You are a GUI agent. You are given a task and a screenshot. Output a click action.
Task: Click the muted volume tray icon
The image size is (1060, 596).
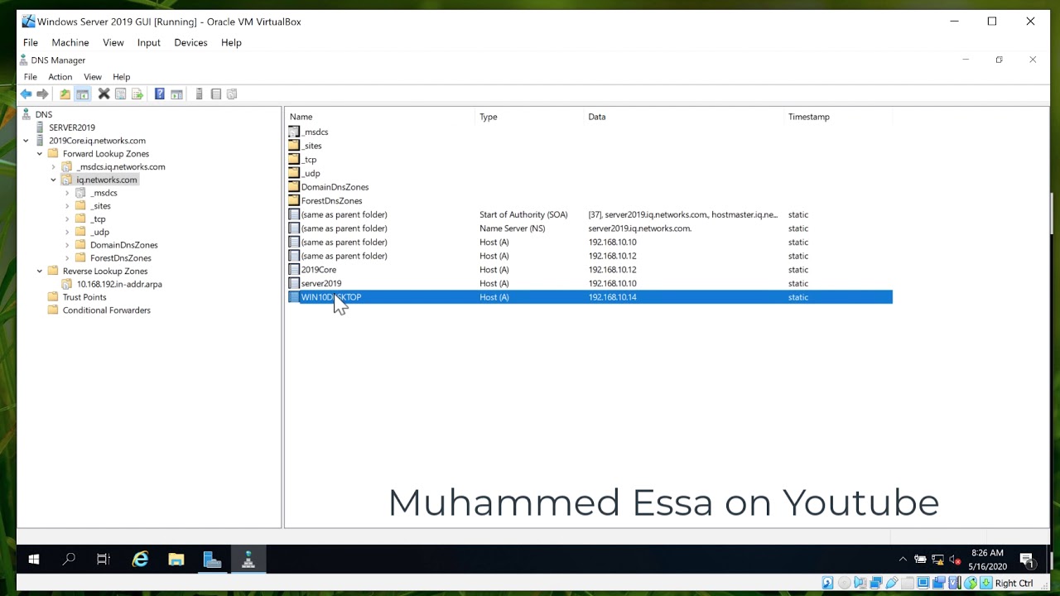coord(955,560)
